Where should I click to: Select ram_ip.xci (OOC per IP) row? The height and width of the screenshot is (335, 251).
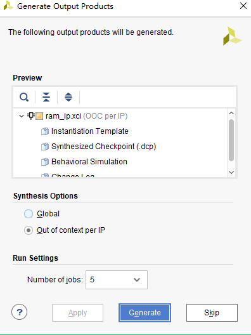[86, 116]
